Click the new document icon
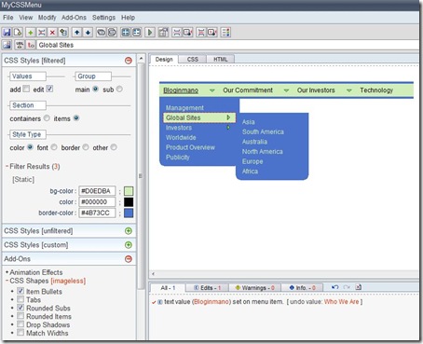423x344 pixels. click(x=18, y=33)
